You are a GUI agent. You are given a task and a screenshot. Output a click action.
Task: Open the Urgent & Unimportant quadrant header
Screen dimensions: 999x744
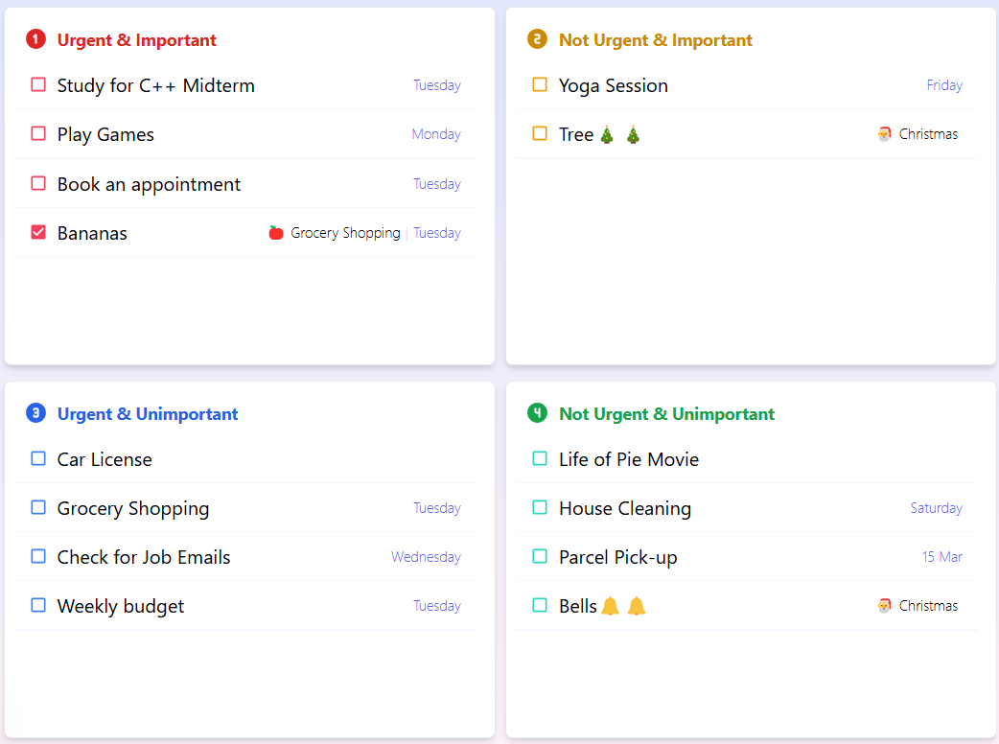pyautogui.click(x=148, y=414)
